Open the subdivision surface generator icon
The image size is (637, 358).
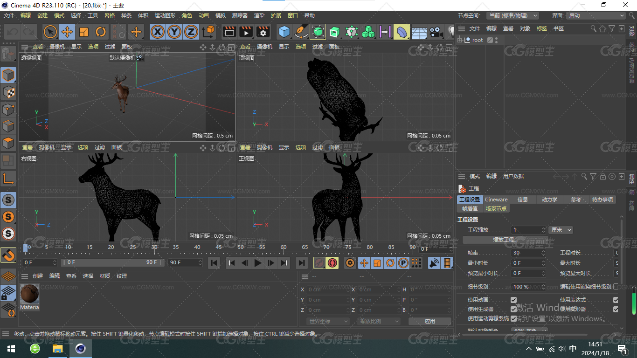point(318,32)
